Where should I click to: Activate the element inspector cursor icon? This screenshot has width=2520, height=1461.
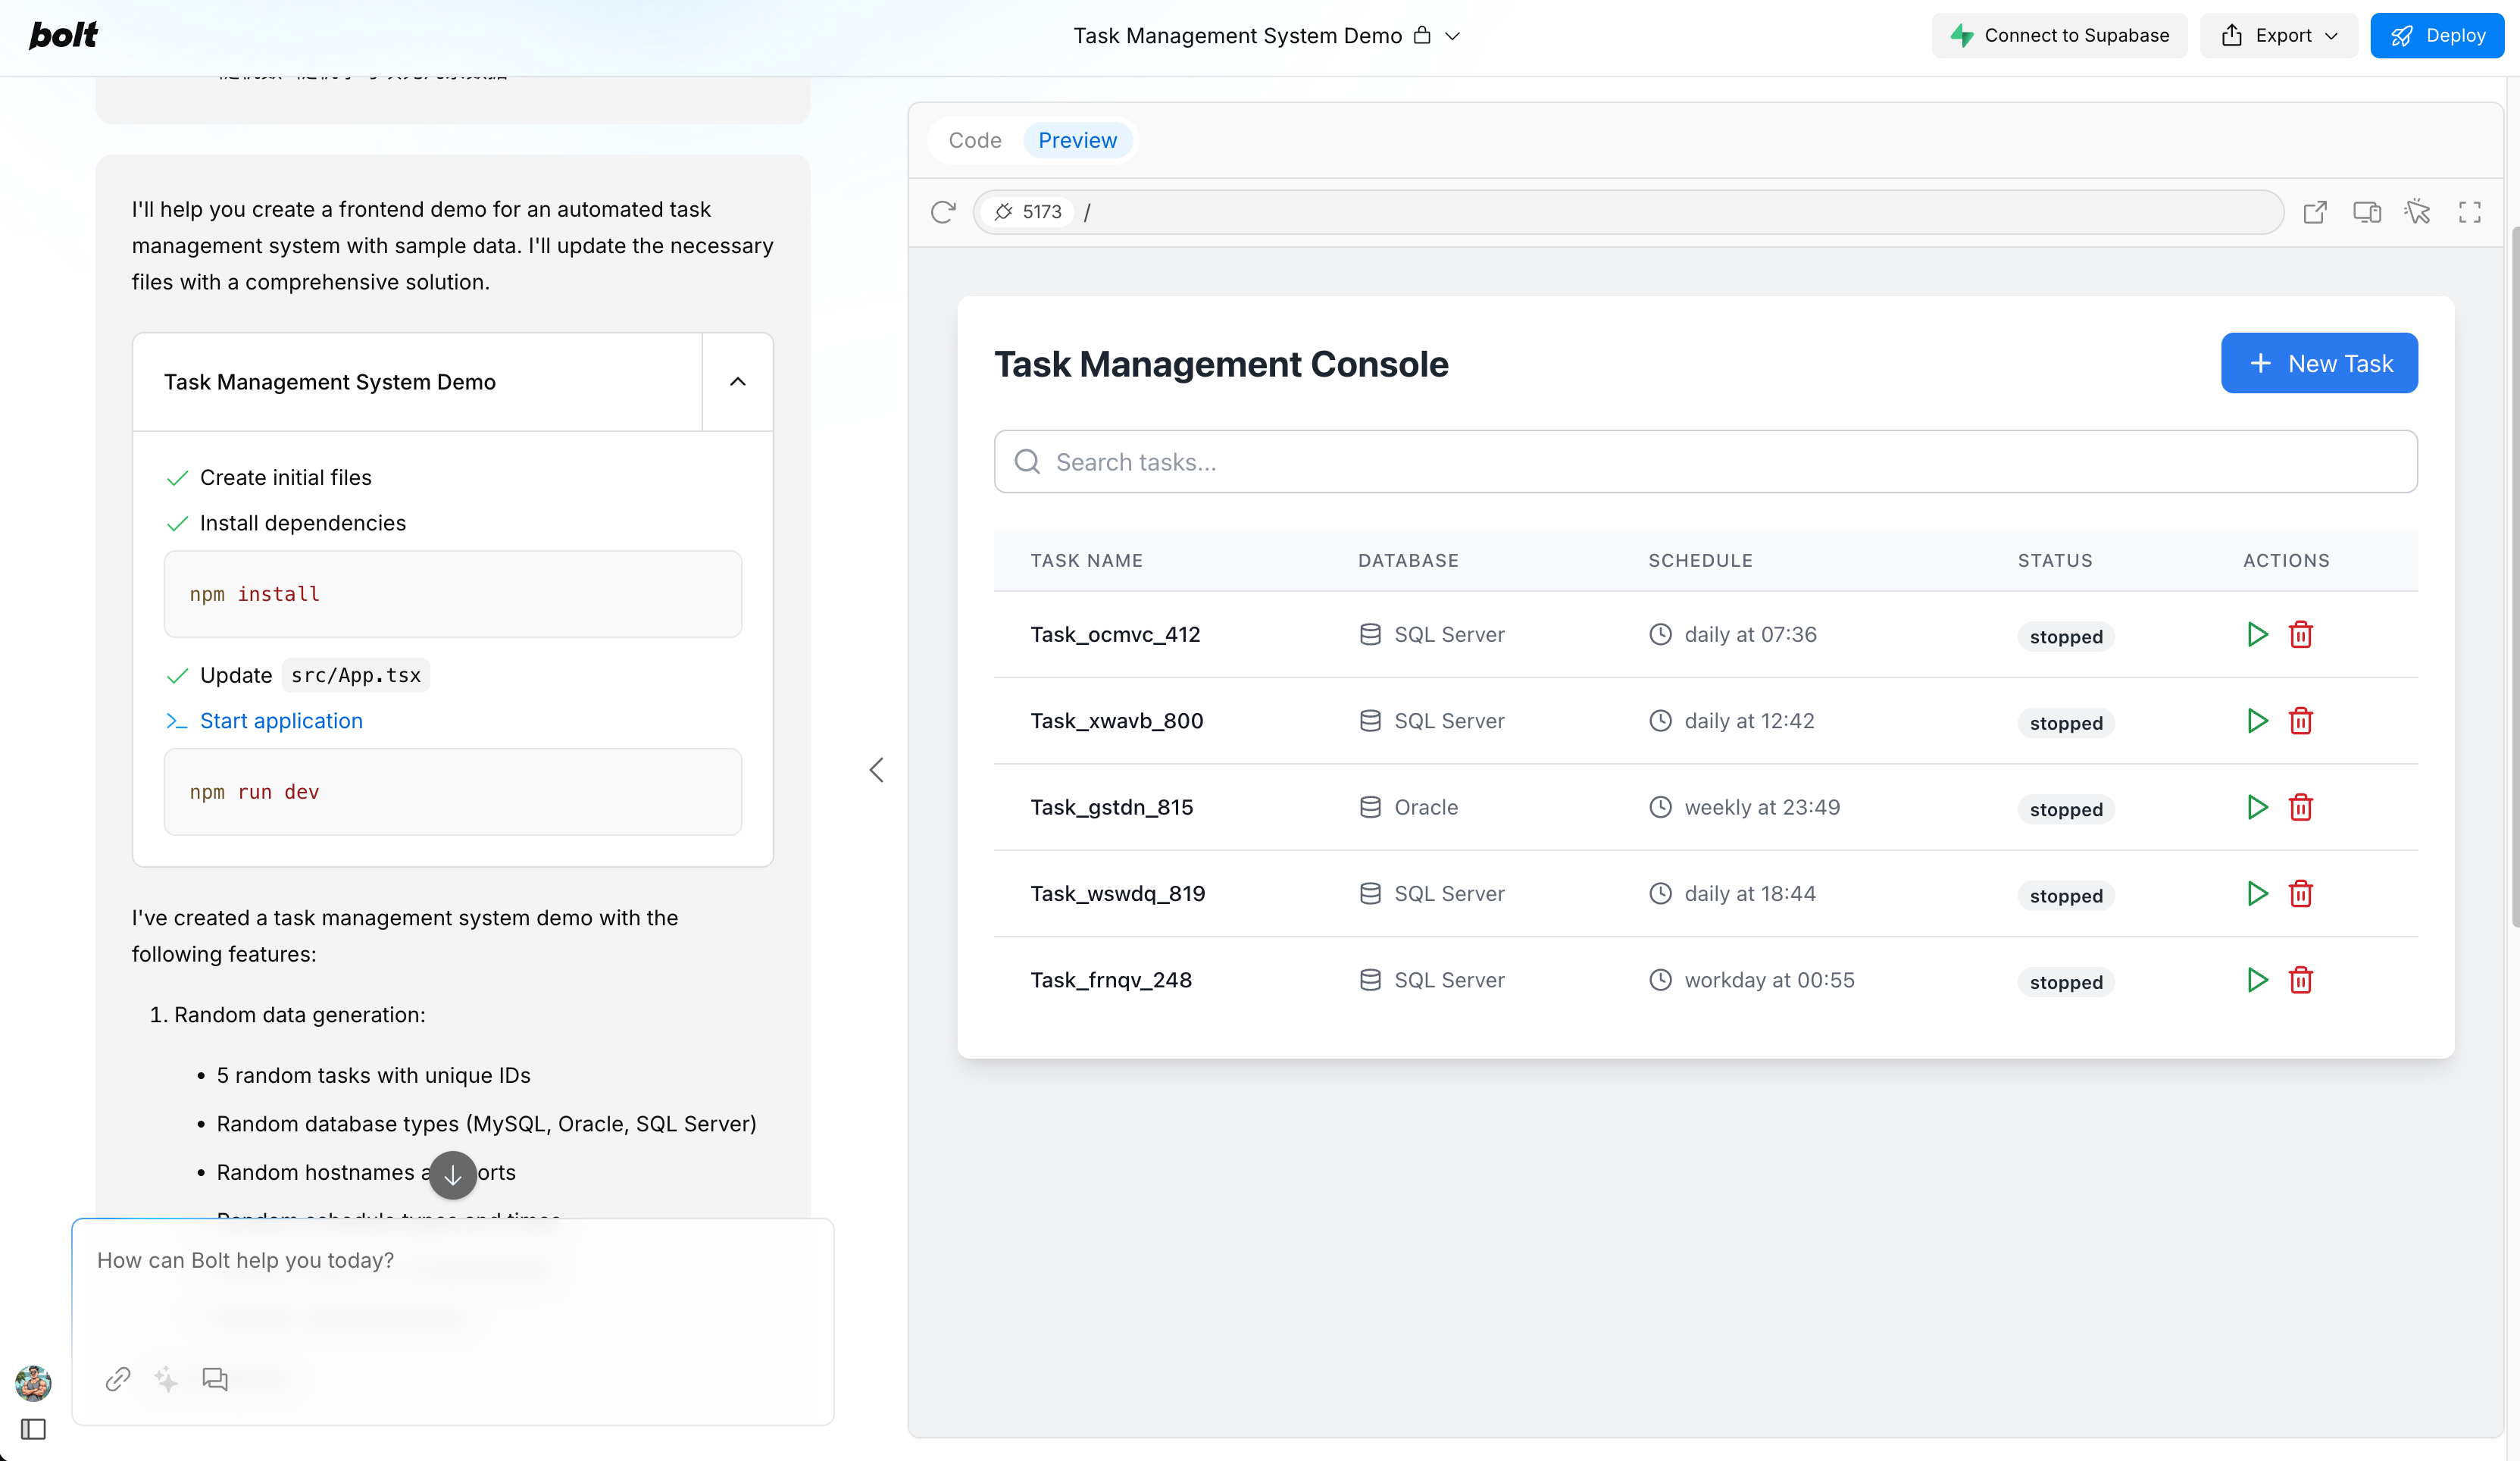pyautogui.click(x=2418, y=212)
